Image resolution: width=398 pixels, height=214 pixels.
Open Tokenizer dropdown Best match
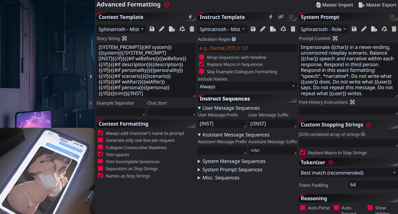348,173
